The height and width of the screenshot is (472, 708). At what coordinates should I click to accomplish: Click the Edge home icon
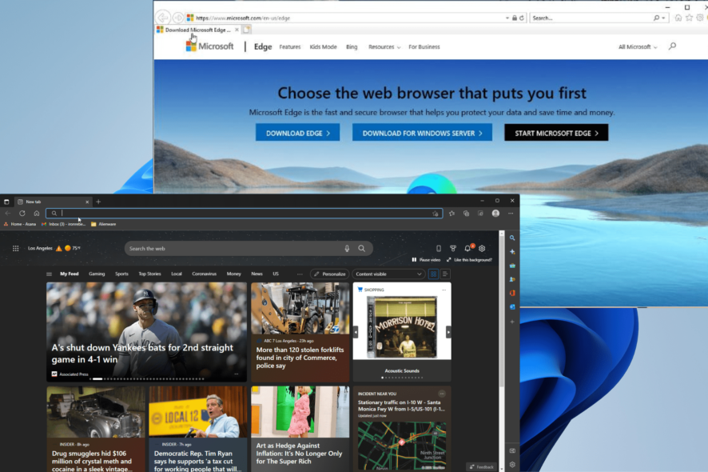click(x=37, y=214)
